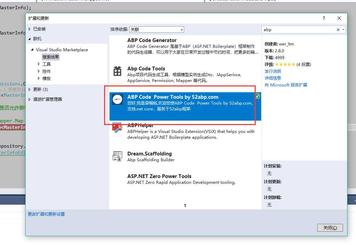Viewport: 356px width, 245px height.
Task: Select 搜索结果 in the tree
Action: pyautogui.click(x=51, y=57)
